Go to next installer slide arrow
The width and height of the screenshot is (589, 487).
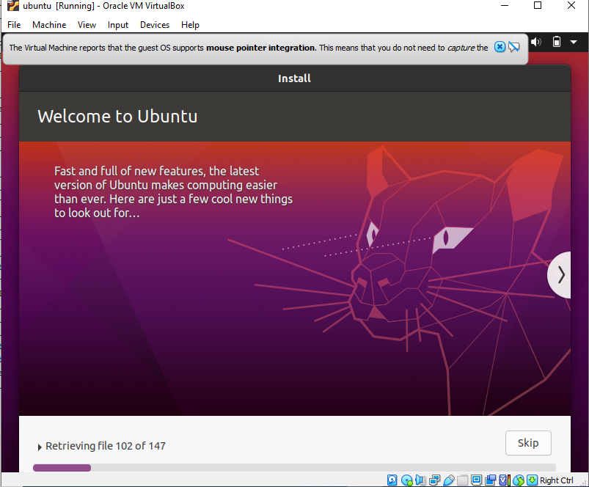561,275
